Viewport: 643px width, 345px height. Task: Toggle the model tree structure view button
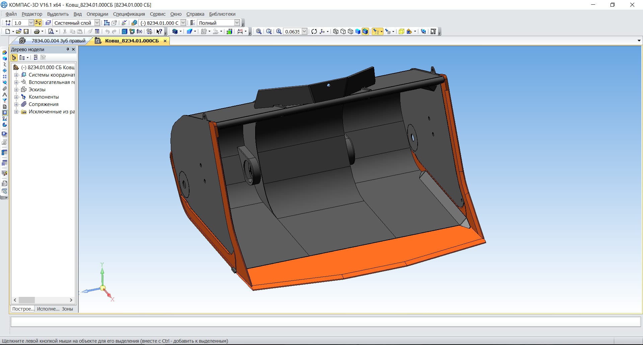click(14, 57)
